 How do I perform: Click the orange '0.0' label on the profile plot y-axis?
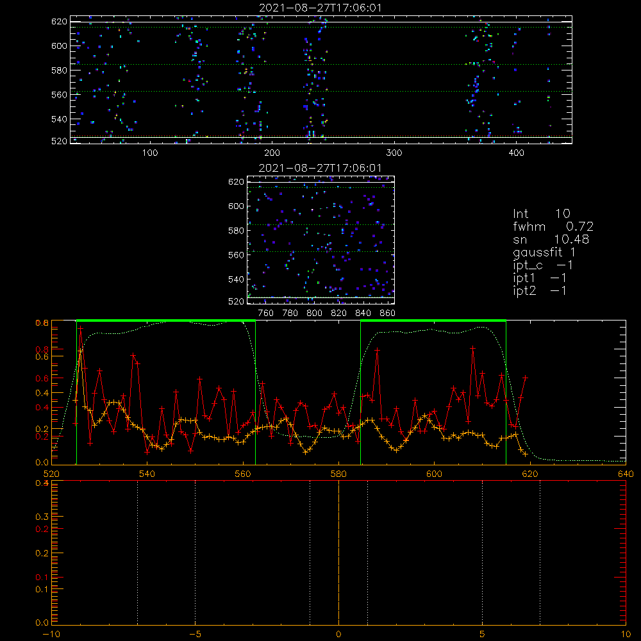42,462
